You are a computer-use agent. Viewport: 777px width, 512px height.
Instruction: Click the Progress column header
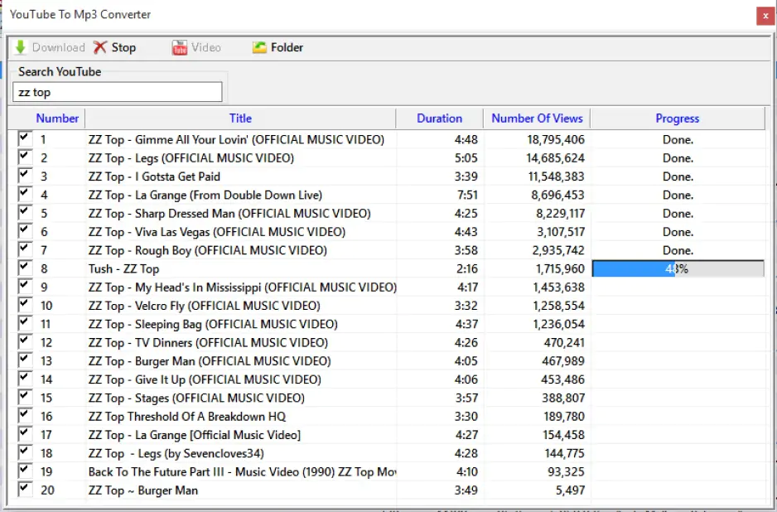[677, 118]
